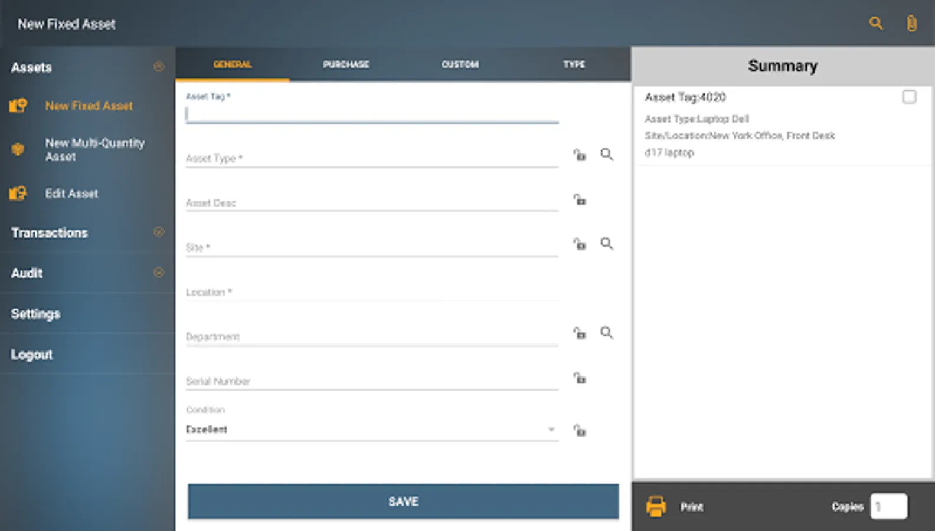
Task: Collapse the Assets section chevron
Action: tap(159, 67)
